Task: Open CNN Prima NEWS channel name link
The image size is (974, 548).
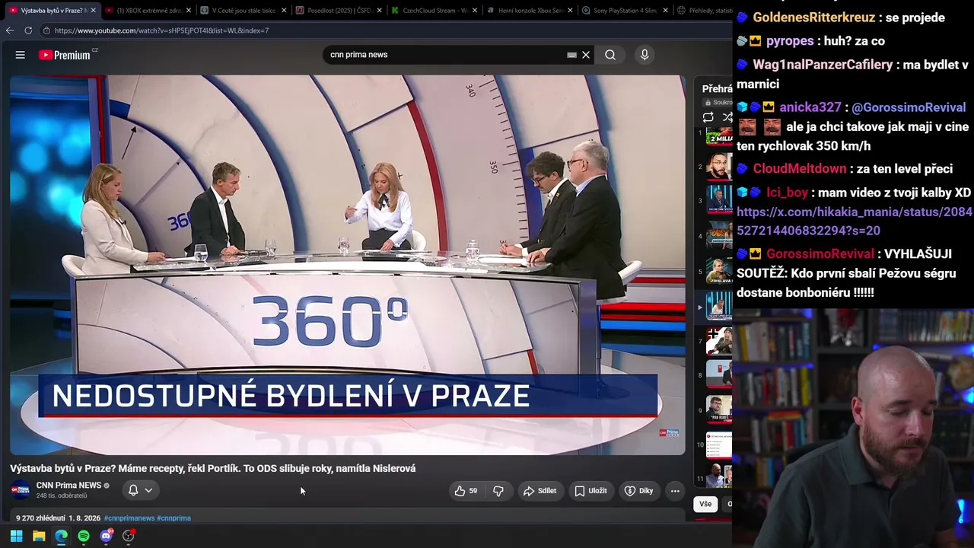Action: coord(68,486)
